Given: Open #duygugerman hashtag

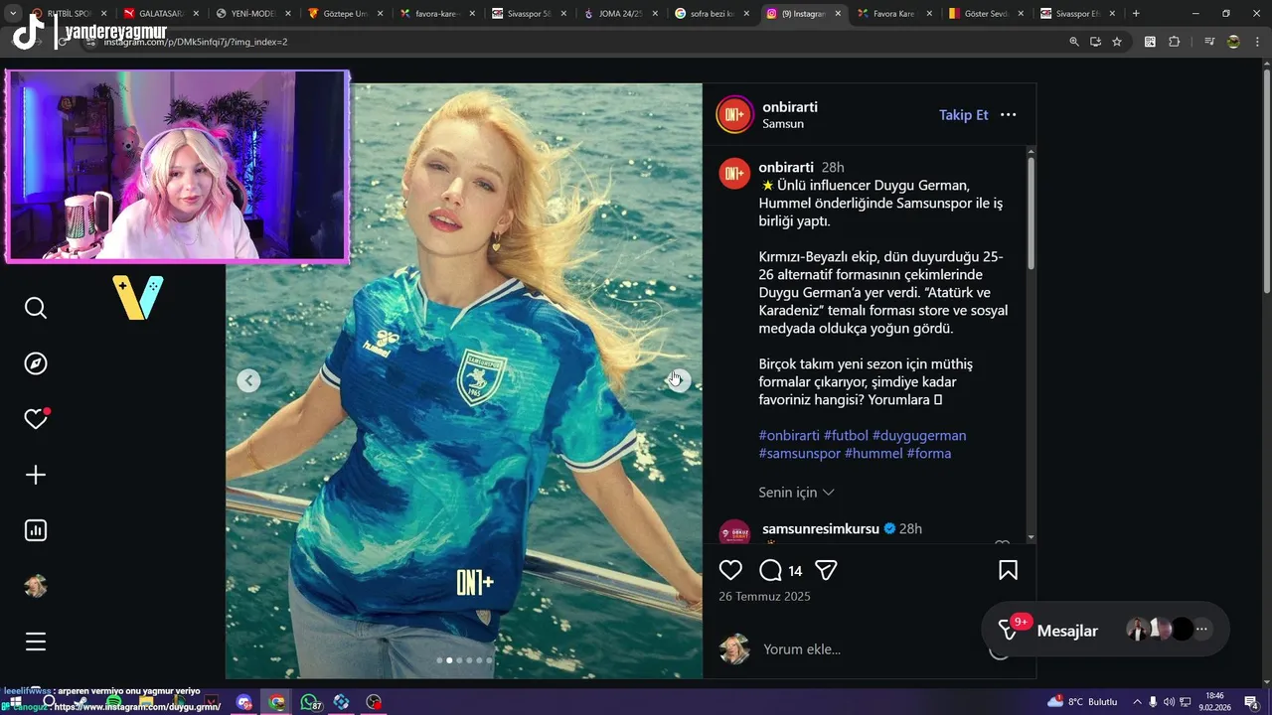Looking at the screenshot, I should point(919,435).
